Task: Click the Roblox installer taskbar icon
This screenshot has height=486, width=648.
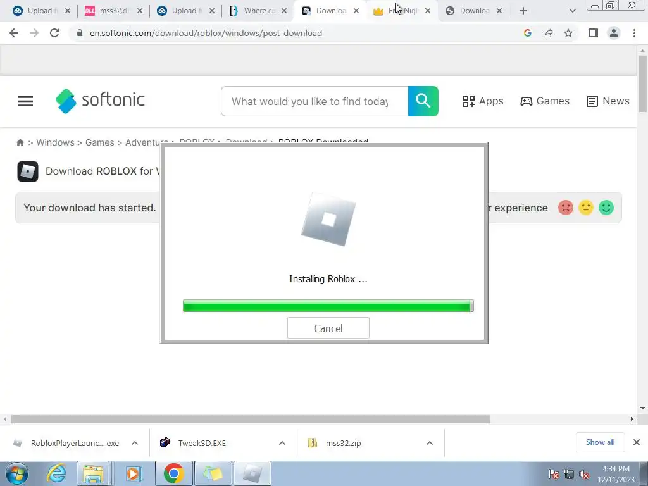Action: [x=252, y=473]
